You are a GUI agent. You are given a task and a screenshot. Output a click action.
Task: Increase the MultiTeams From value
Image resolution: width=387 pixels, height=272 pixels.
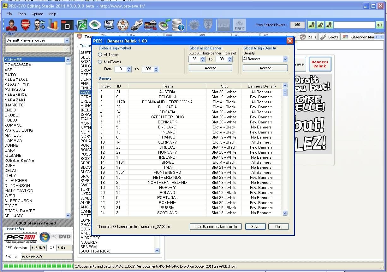coord(129,68)
